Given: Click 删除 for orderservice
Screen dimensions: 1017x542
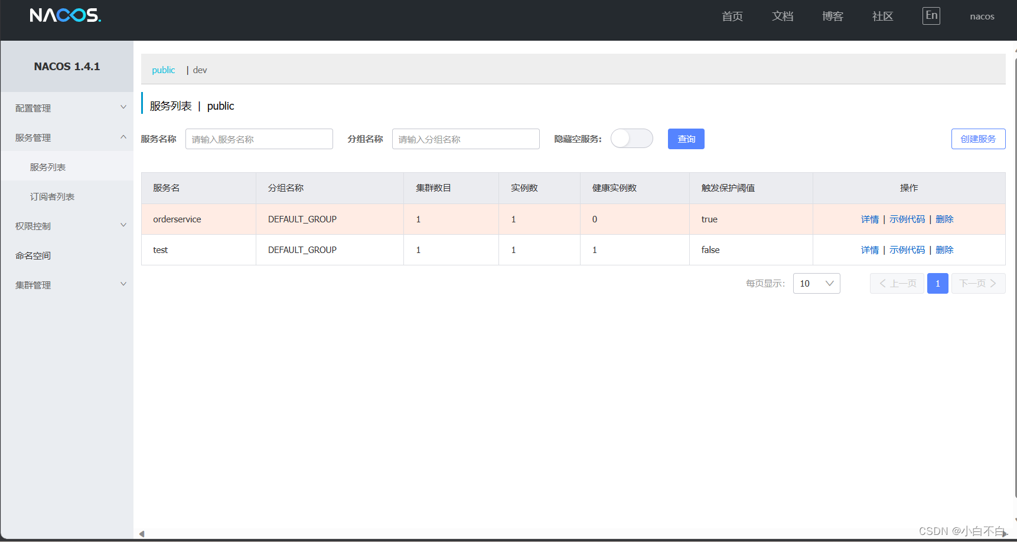Looking at the screenshot, I should [944, 219].
